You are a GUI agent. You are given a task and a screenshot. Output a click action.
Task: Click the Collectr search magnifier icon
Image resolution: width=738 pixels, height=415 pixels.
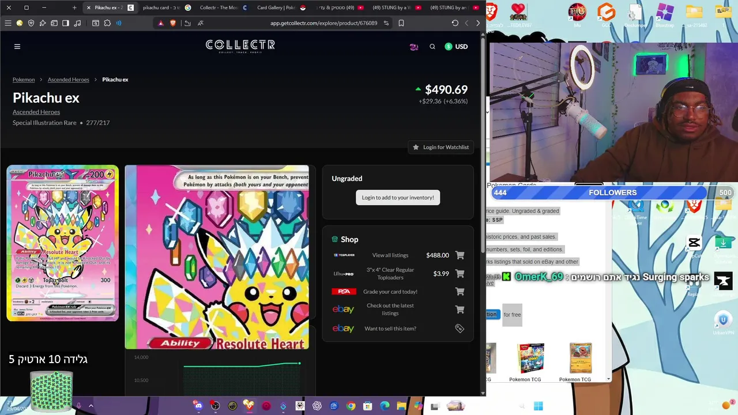pyautogui.click(x=432, y=47)
